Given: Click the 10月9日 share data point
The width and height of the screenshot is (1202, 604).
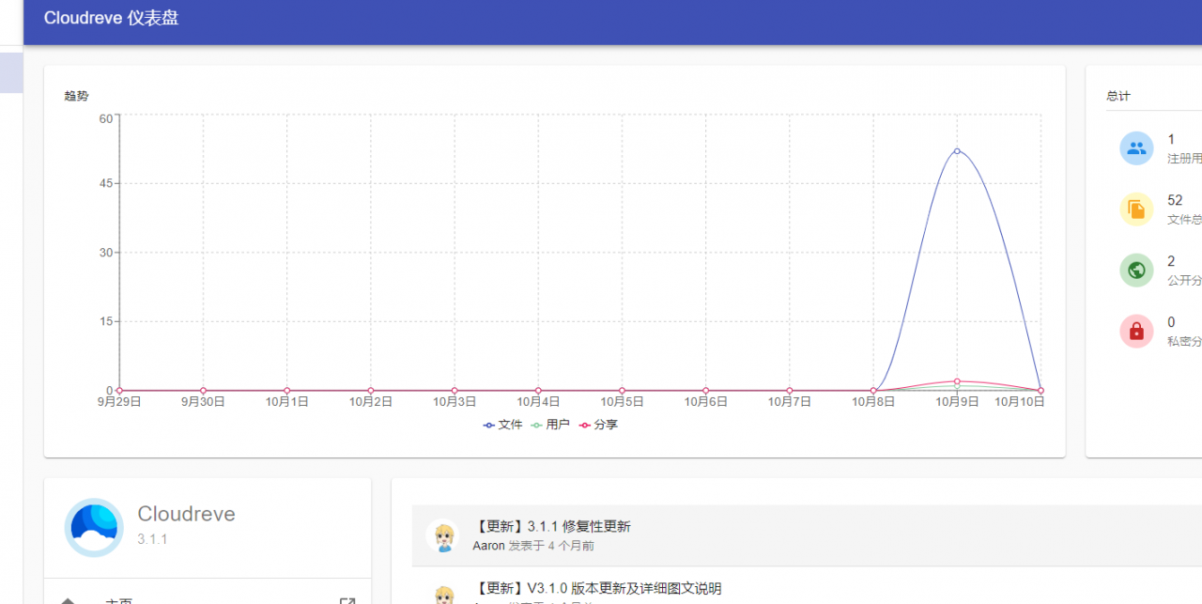Looking at the screenshot, I should [957, 381].
